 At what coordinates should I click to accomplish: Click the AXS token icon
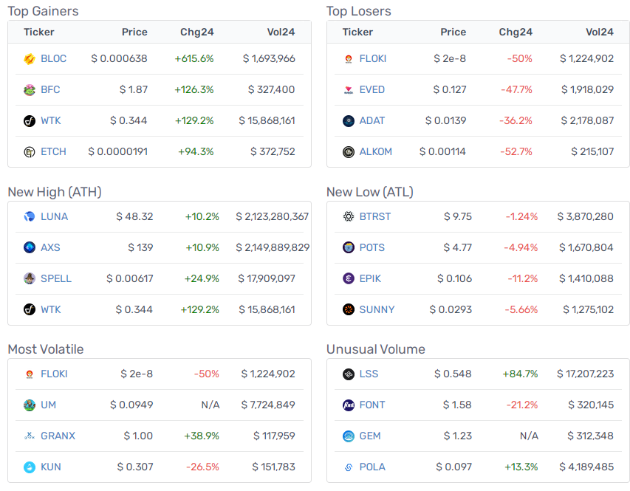(x=30, y=247)
